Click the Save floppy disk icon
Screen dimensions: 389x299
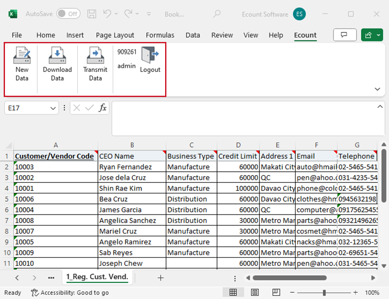tap(92, 14)
